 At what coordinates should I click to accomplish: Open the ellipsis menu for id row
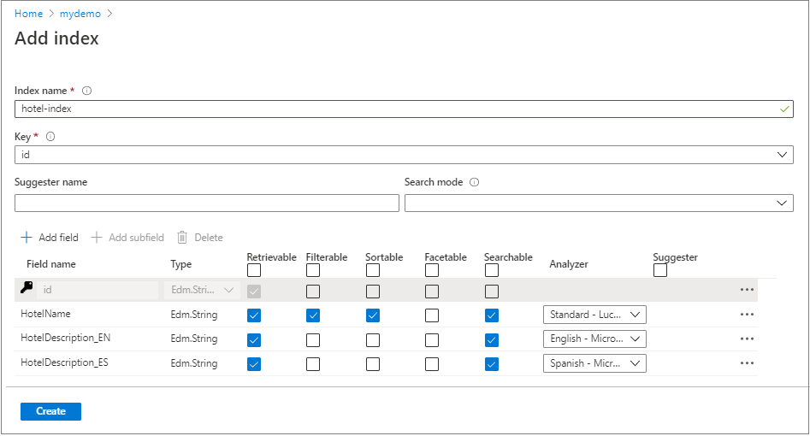747,290
